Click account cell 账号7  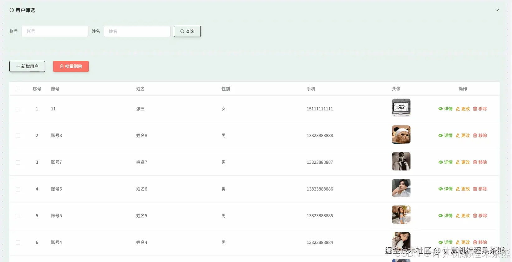[x=56, y=162]
